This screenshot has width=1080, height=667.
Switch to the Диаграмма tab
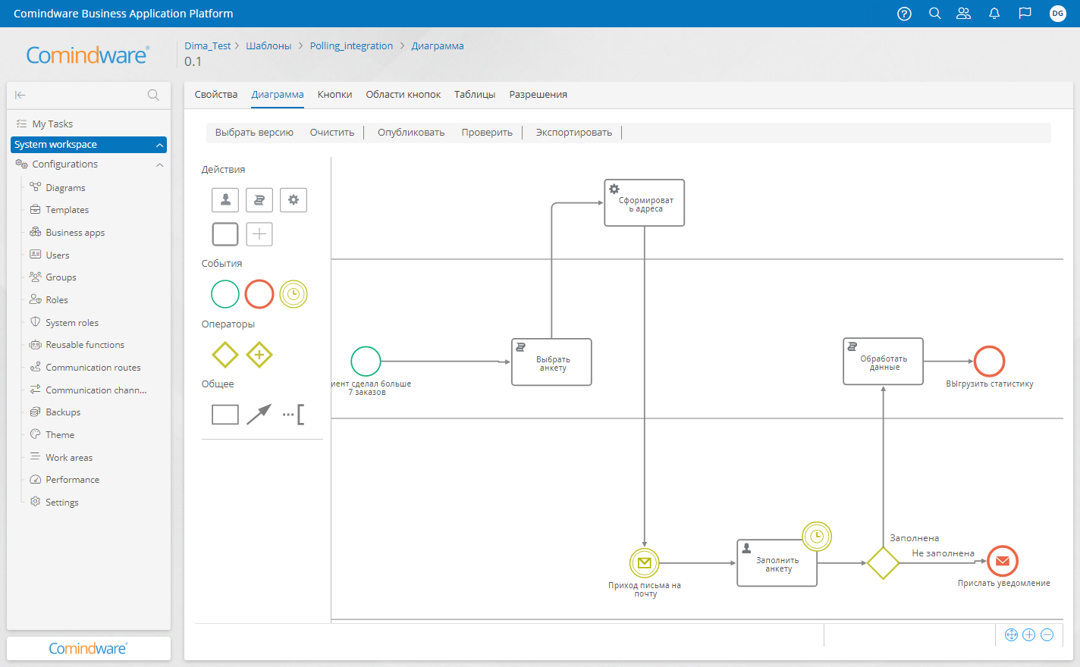(x=278, y=95)
